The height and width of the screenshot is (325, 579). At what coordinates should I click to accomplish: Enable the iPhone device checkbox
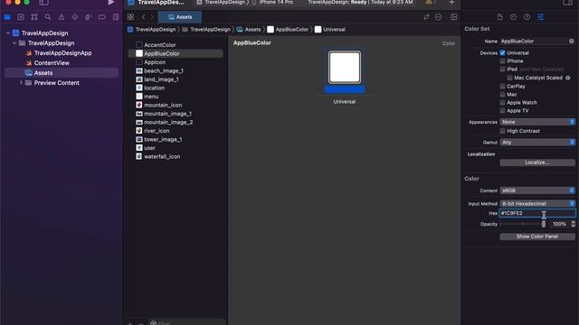(x=503, y=60)
